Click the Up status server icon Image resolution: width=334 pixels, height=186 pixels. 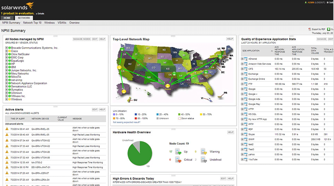pos(178,152)
